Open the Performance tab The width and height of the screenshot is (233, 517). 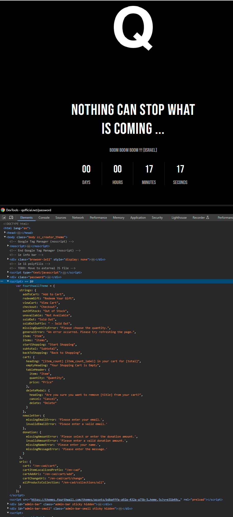98,217
